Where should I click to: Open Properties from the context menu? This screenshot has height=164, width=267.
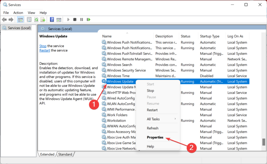158,137
